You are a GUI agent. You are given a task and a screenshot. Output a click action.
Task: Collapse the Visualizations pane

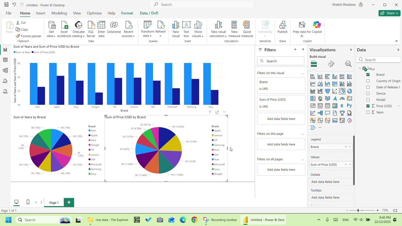(351, 50)
